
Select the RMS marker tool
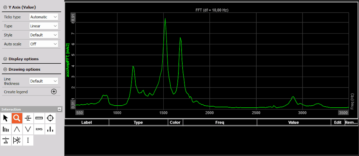tap(39, 129)
